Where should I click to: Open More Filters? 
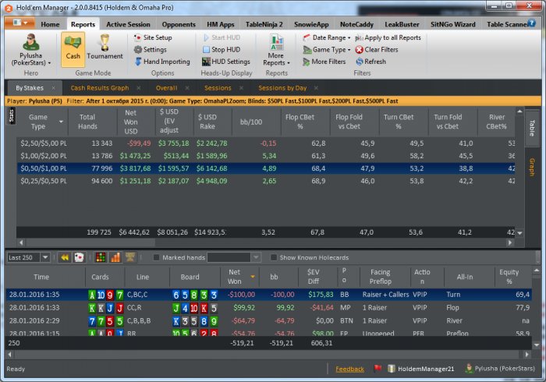pos(324,62)
